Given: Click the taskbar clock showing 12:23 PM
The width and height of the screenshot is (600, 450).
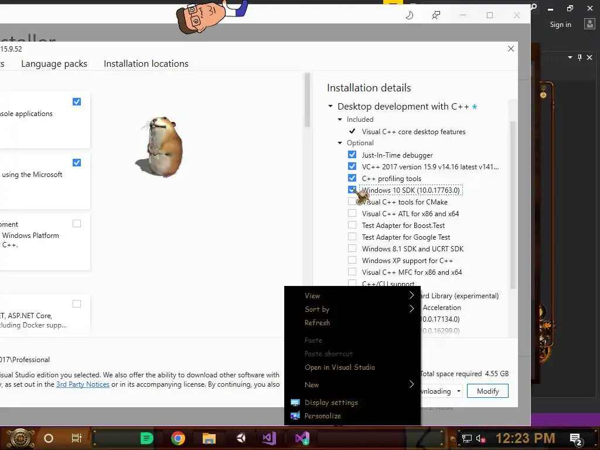Looking at the screenshot, I should point(525,438).
